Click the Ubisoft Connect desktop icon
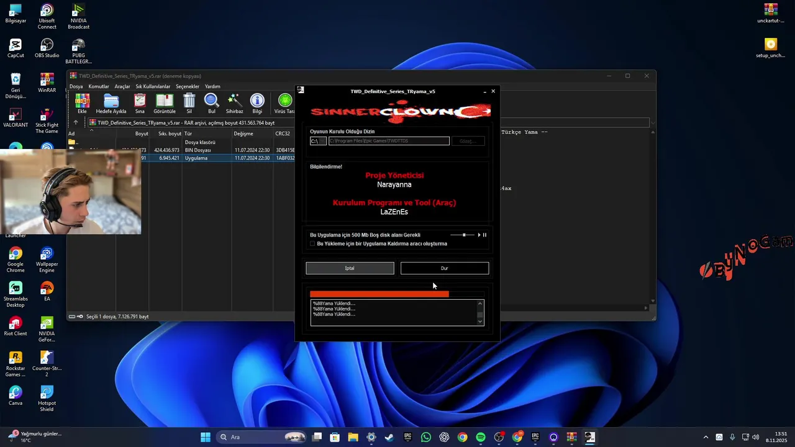 tap(47, 17)
